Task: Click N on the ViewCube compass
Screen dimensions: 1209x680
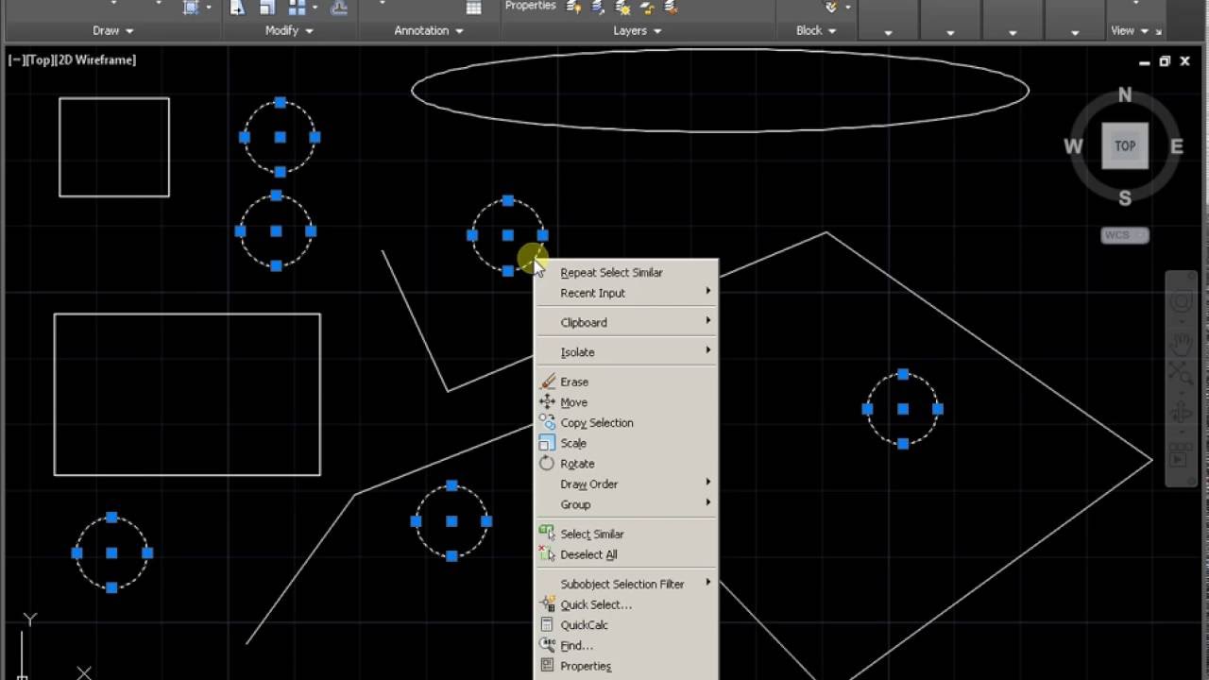Action: coord(1125,94)
